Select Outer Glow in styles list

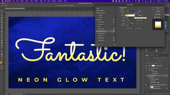coord(100,36)
